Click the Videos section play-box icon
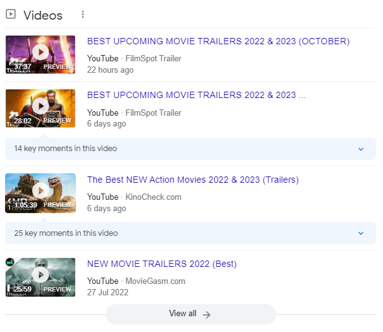The image size is (383, 332). click(x=11, y=14)
